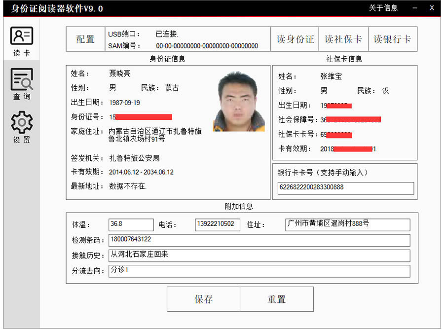Open the 关于信息 (About) menu

click(x=382, y=8)
